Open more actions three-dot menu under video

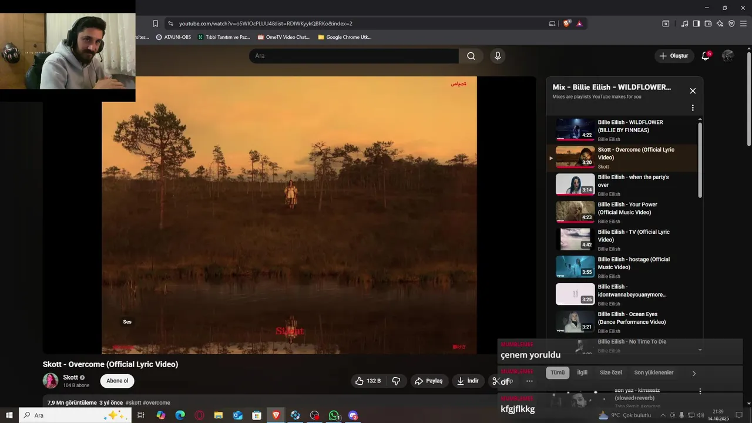(x=529, y=381)
